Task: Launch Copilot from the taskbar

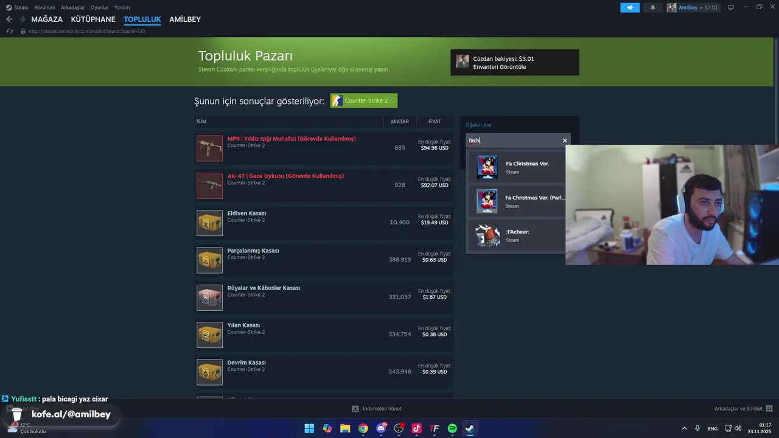Action: pyautogui.click(x=327, y=428)
